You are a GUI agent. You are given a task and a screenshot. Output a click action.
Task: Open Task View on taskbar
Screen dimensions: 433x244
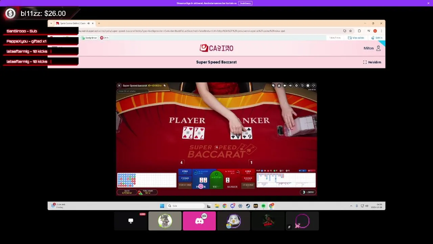pos(209,206)
